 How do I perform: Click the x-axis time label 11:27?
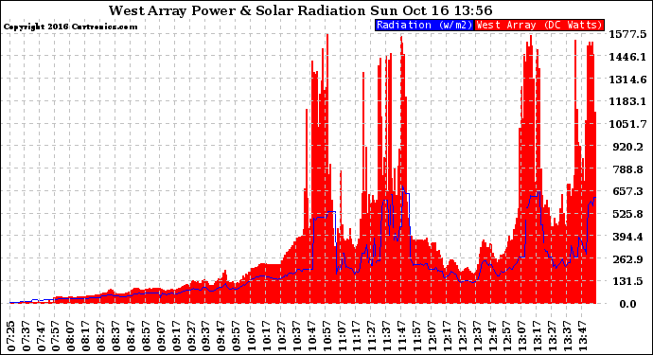pyautogui.click(x=372, y=336)
